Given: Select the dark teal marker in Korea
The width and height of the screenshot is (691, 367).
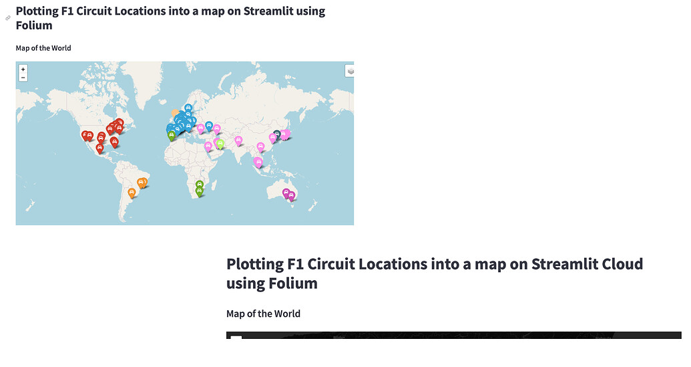Looking at the screenshot, I should 277,134.
